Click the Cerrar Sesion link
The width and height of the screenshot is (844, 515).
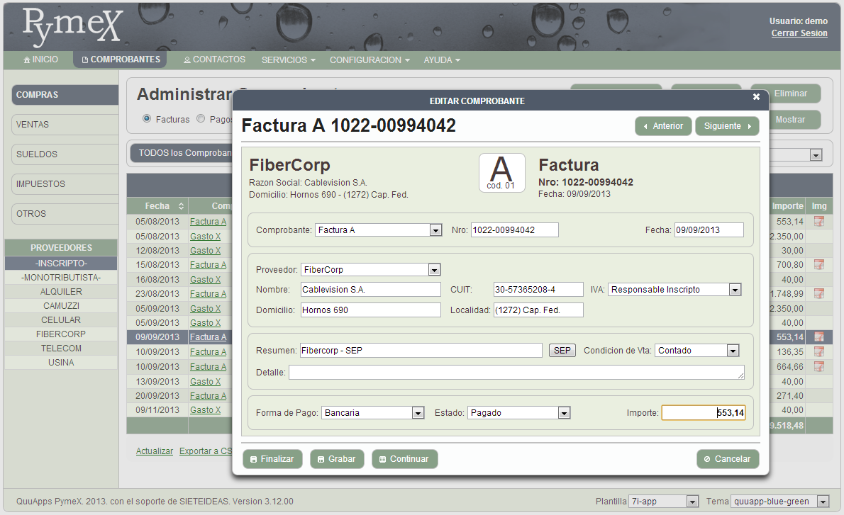[799, 33]
